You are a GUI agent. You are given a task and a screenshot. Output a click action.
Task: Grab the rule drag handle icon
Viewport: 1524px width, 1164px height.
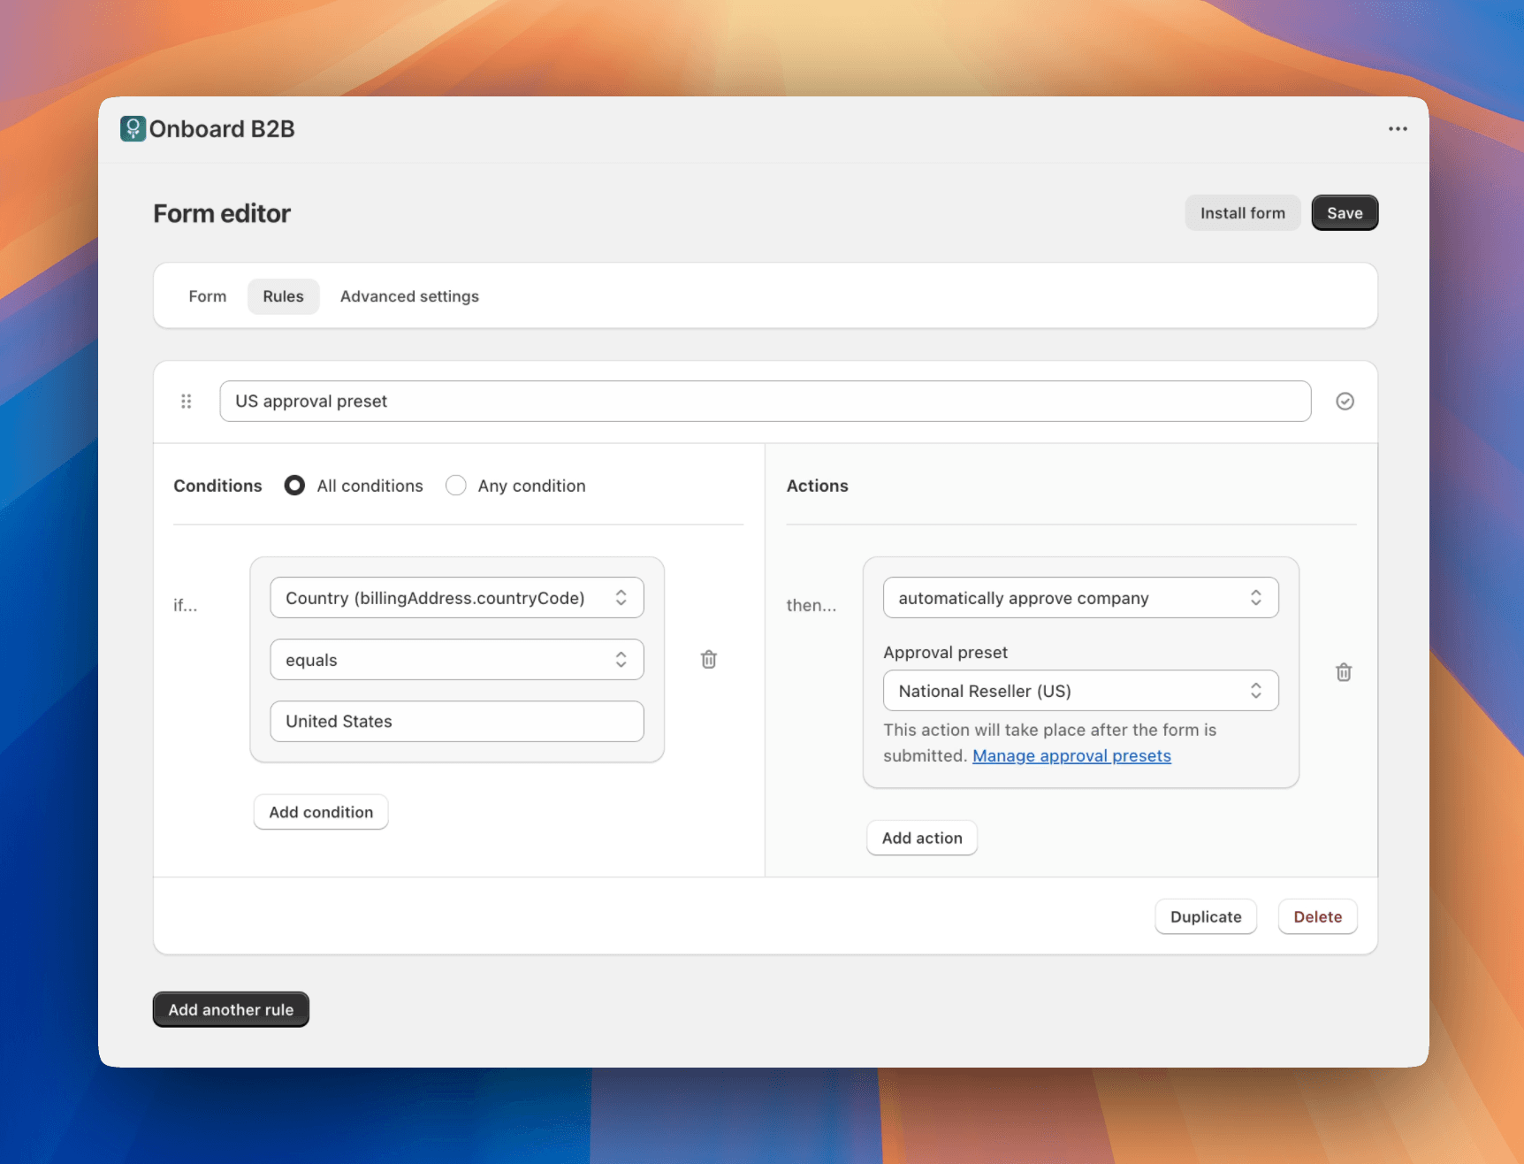(x=186, y=401)
